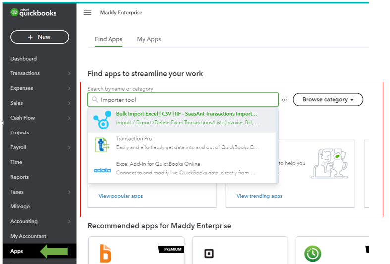Click the + New button
This screenshot has height=264, width=390.
coord(40,37)
